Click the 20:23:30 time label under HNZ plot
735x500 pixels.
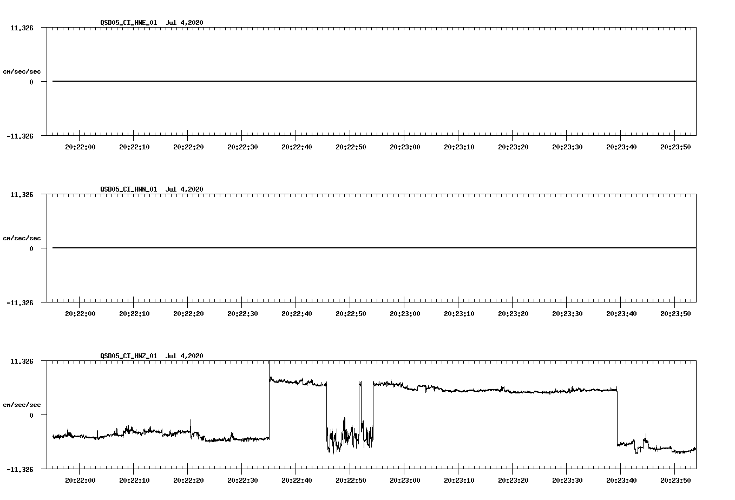click(x=567, y=480)
